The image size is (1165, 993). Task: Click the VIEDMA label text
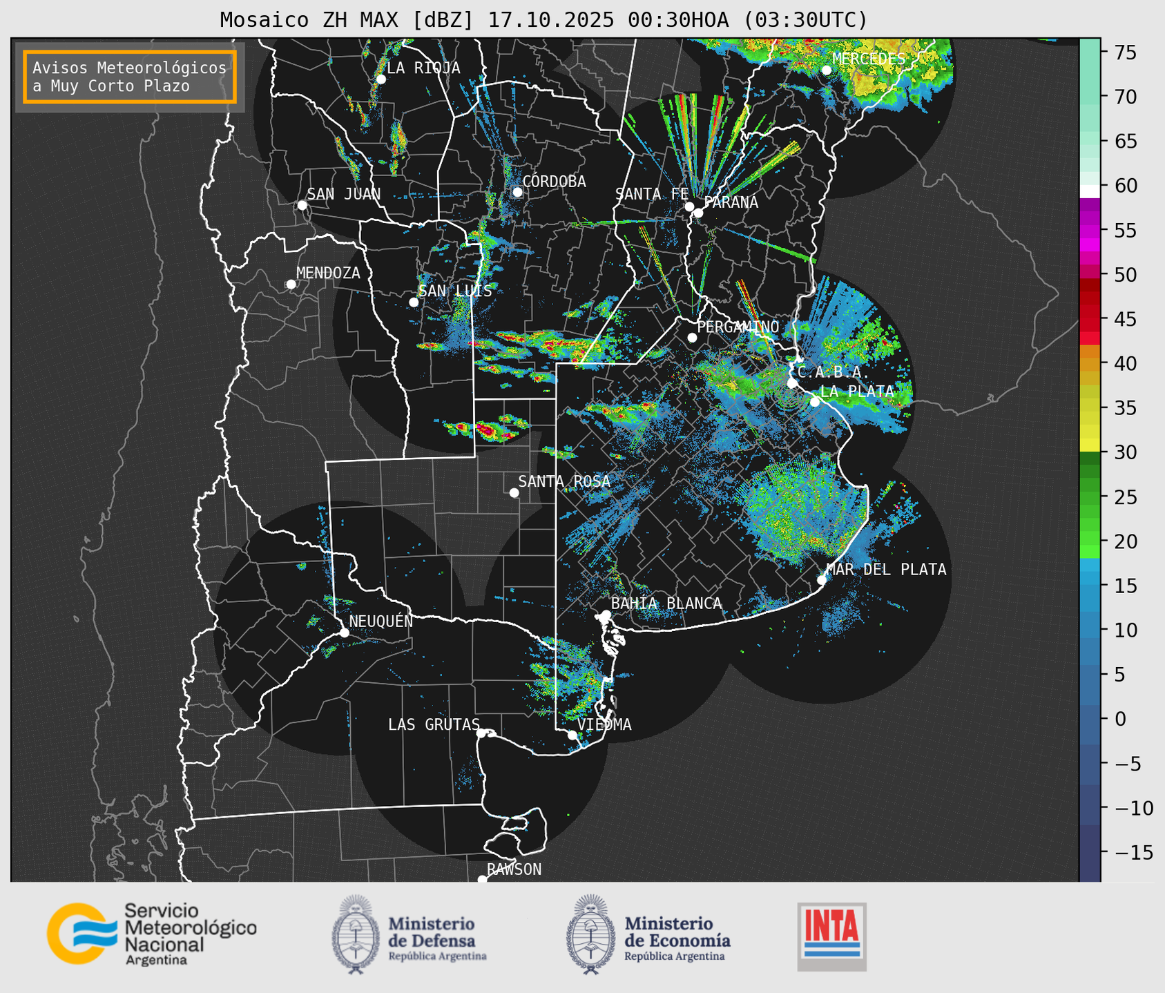tap(604, 724)
